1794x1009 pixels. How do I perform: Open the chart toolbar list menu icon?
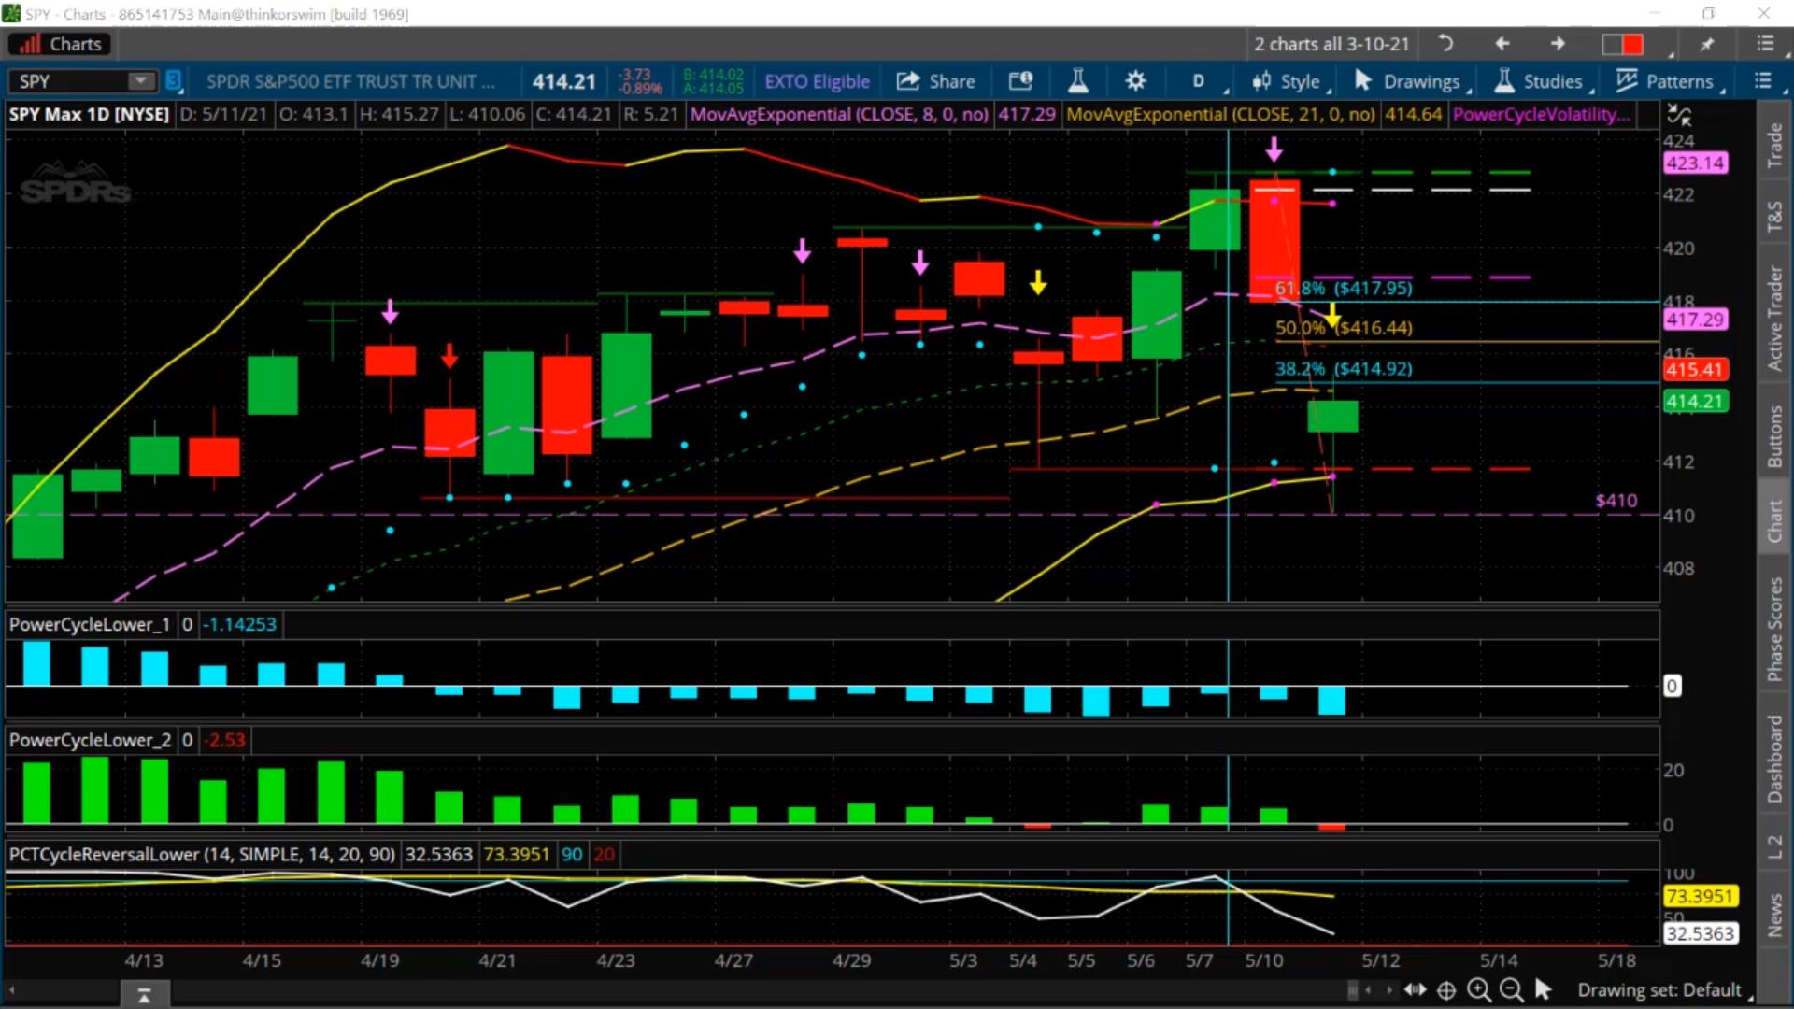(1763, 81)
